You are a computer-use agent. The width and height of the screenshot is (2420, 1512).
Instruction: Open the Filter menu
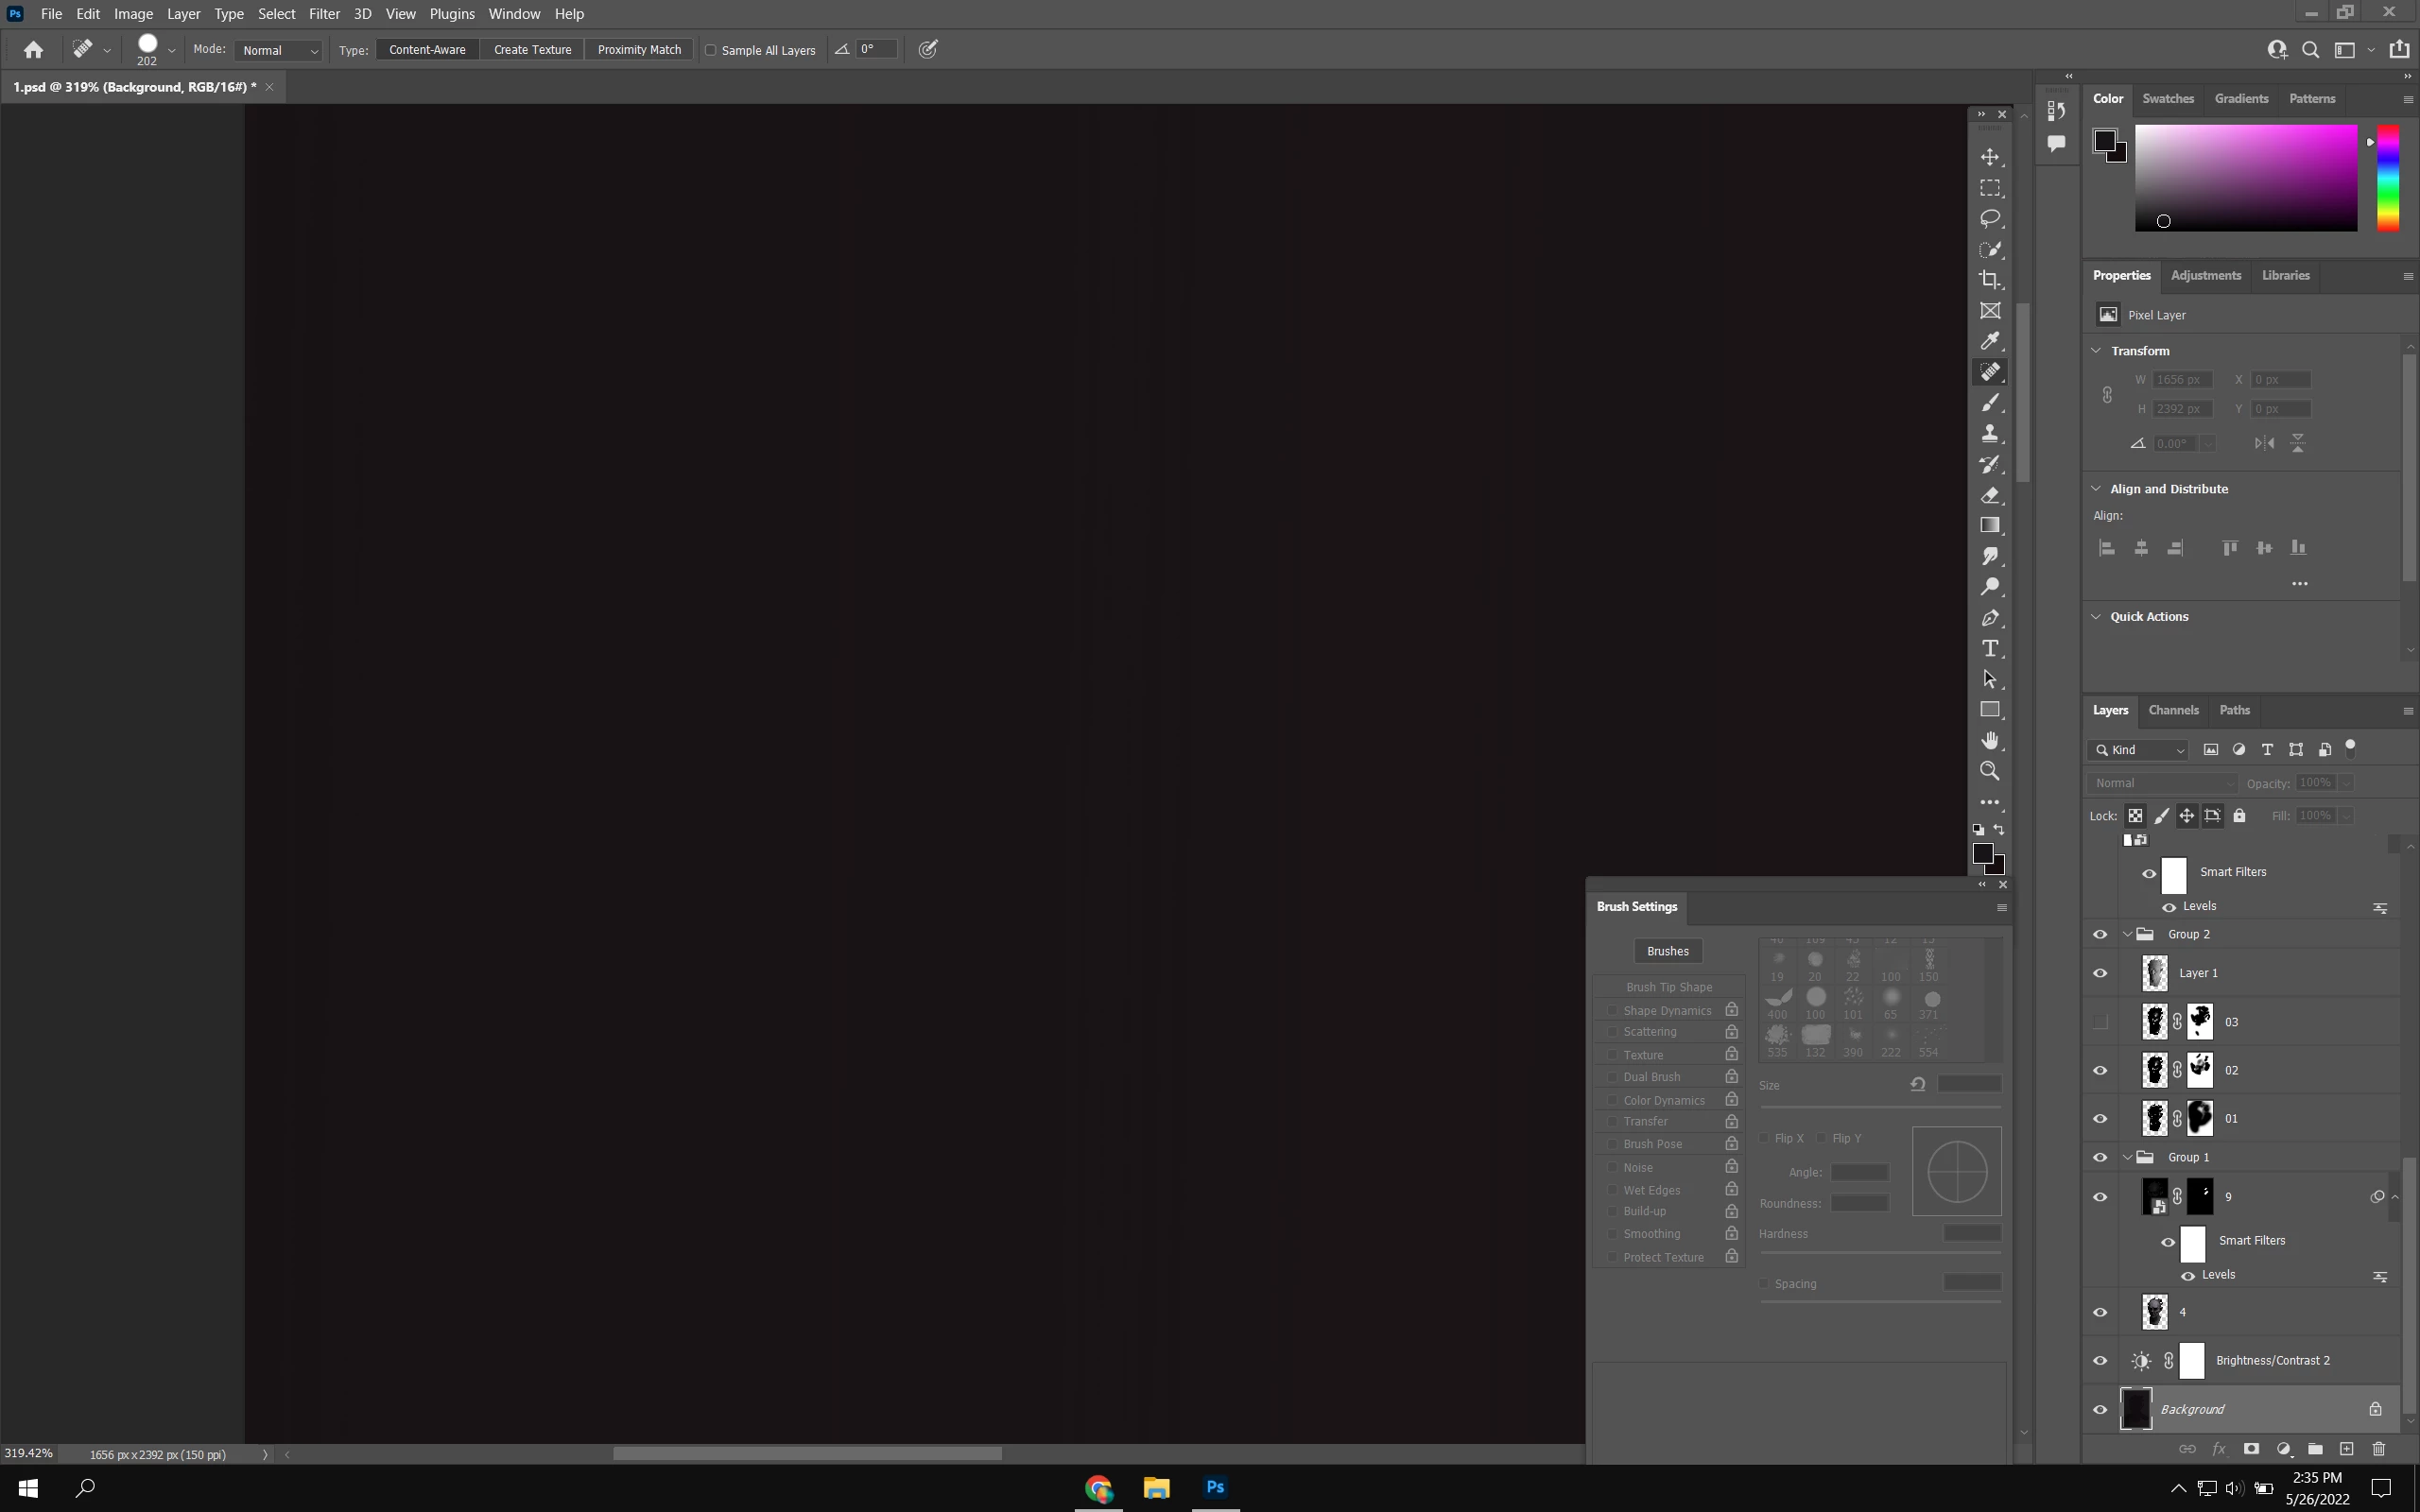(324, 14)
